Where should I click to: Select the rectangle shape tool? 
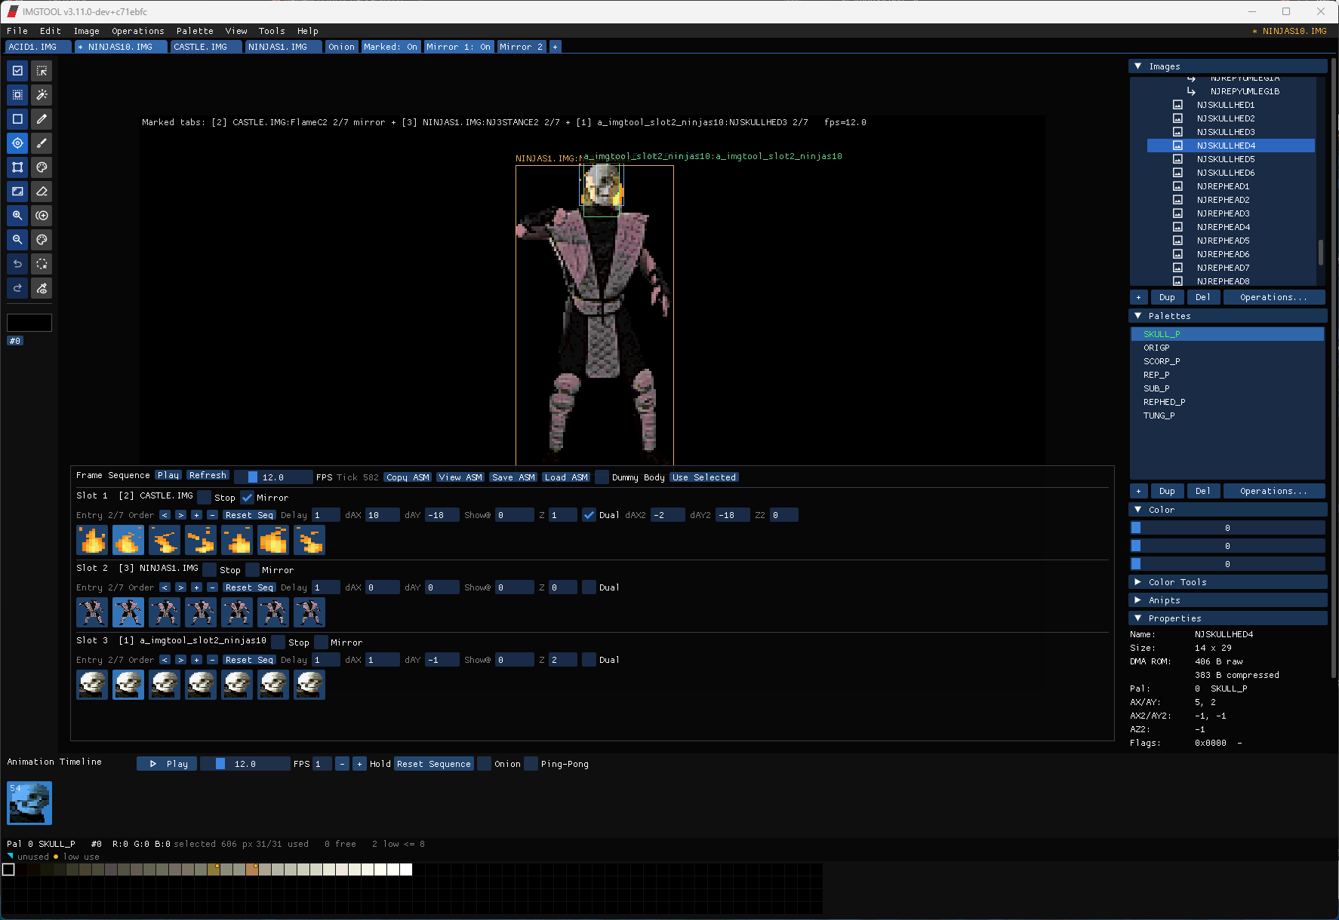[17, 119]
